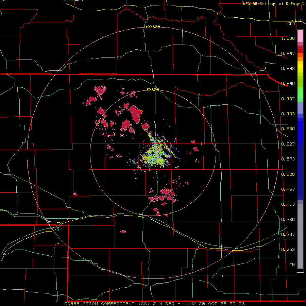The height and width of the screenshot is (306, 306).
Task: Select the 0.733 scale value
Action: (x=288, y=114)
